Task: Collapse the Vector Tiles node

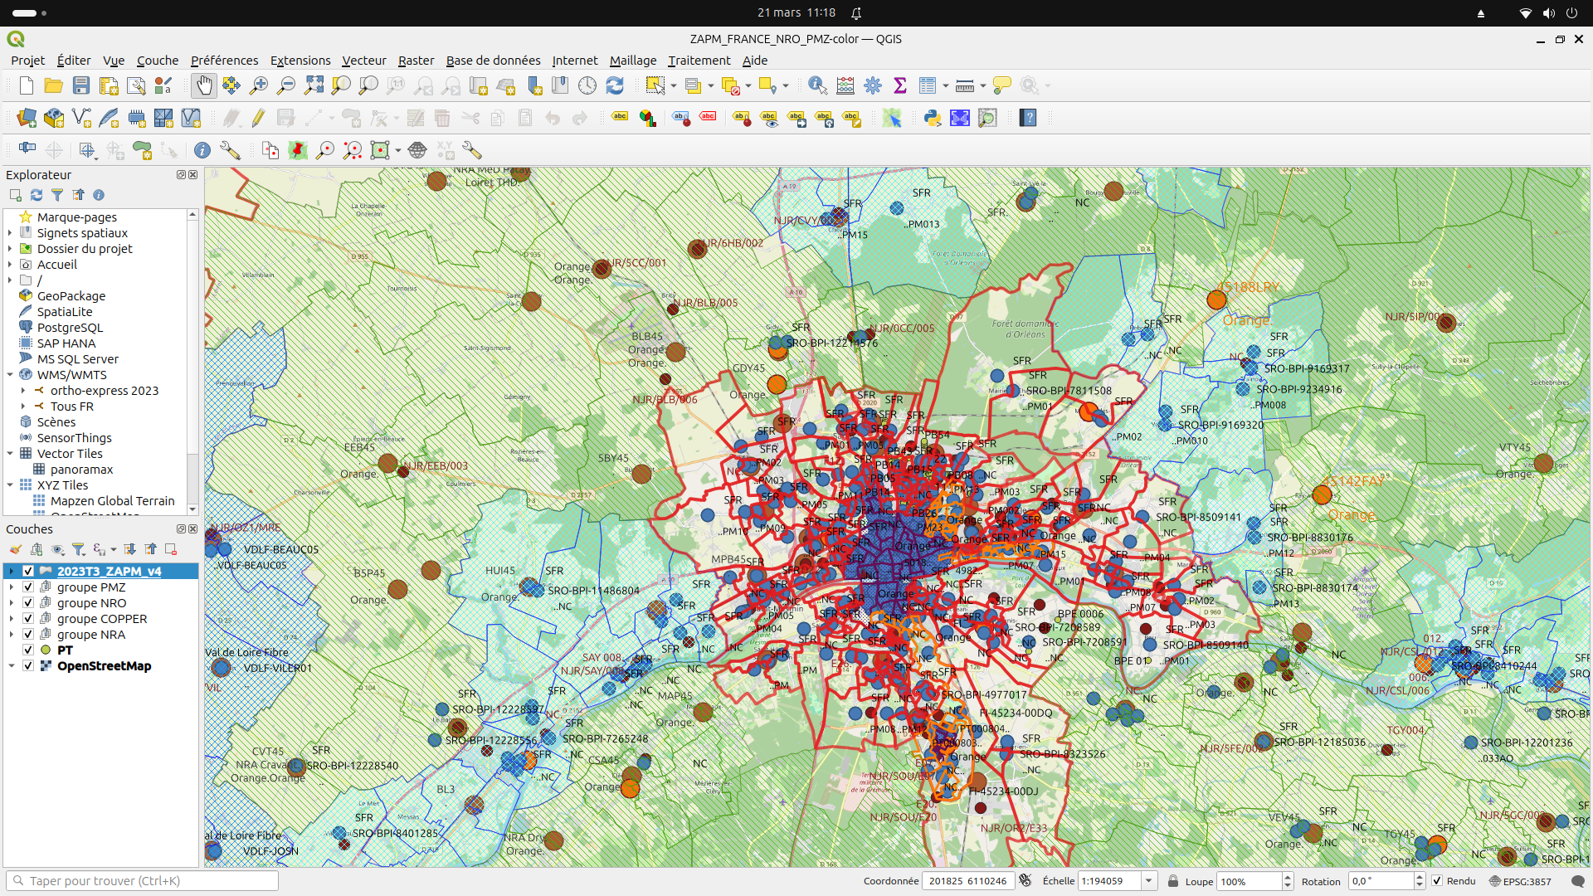Action: point(11,454)
